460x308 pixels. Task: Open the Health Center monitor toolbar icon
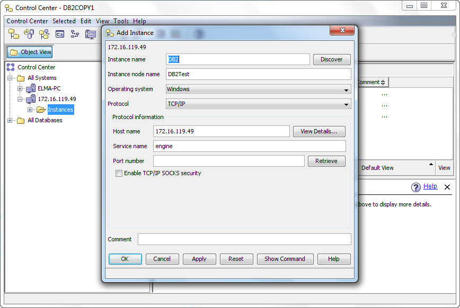click(x=90, y=34)
